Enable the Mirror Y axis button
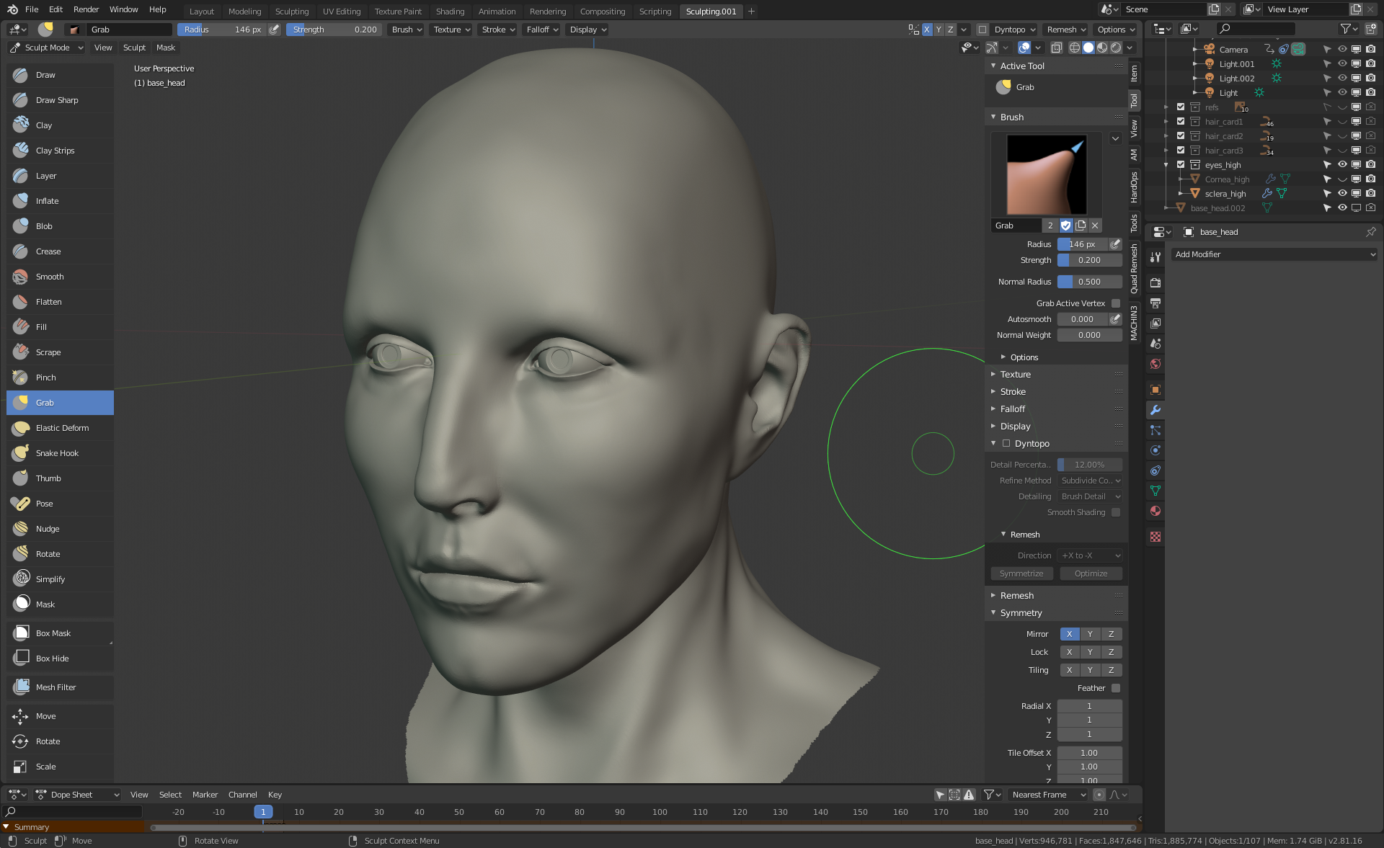The image size is (1384, 848). pyautogui.click(x=1090, y=634)
